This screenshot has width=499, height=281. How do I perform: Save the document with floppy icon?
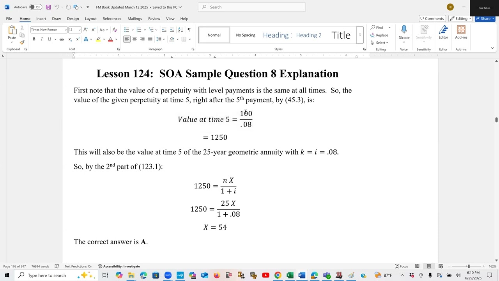tap(48, 7)
